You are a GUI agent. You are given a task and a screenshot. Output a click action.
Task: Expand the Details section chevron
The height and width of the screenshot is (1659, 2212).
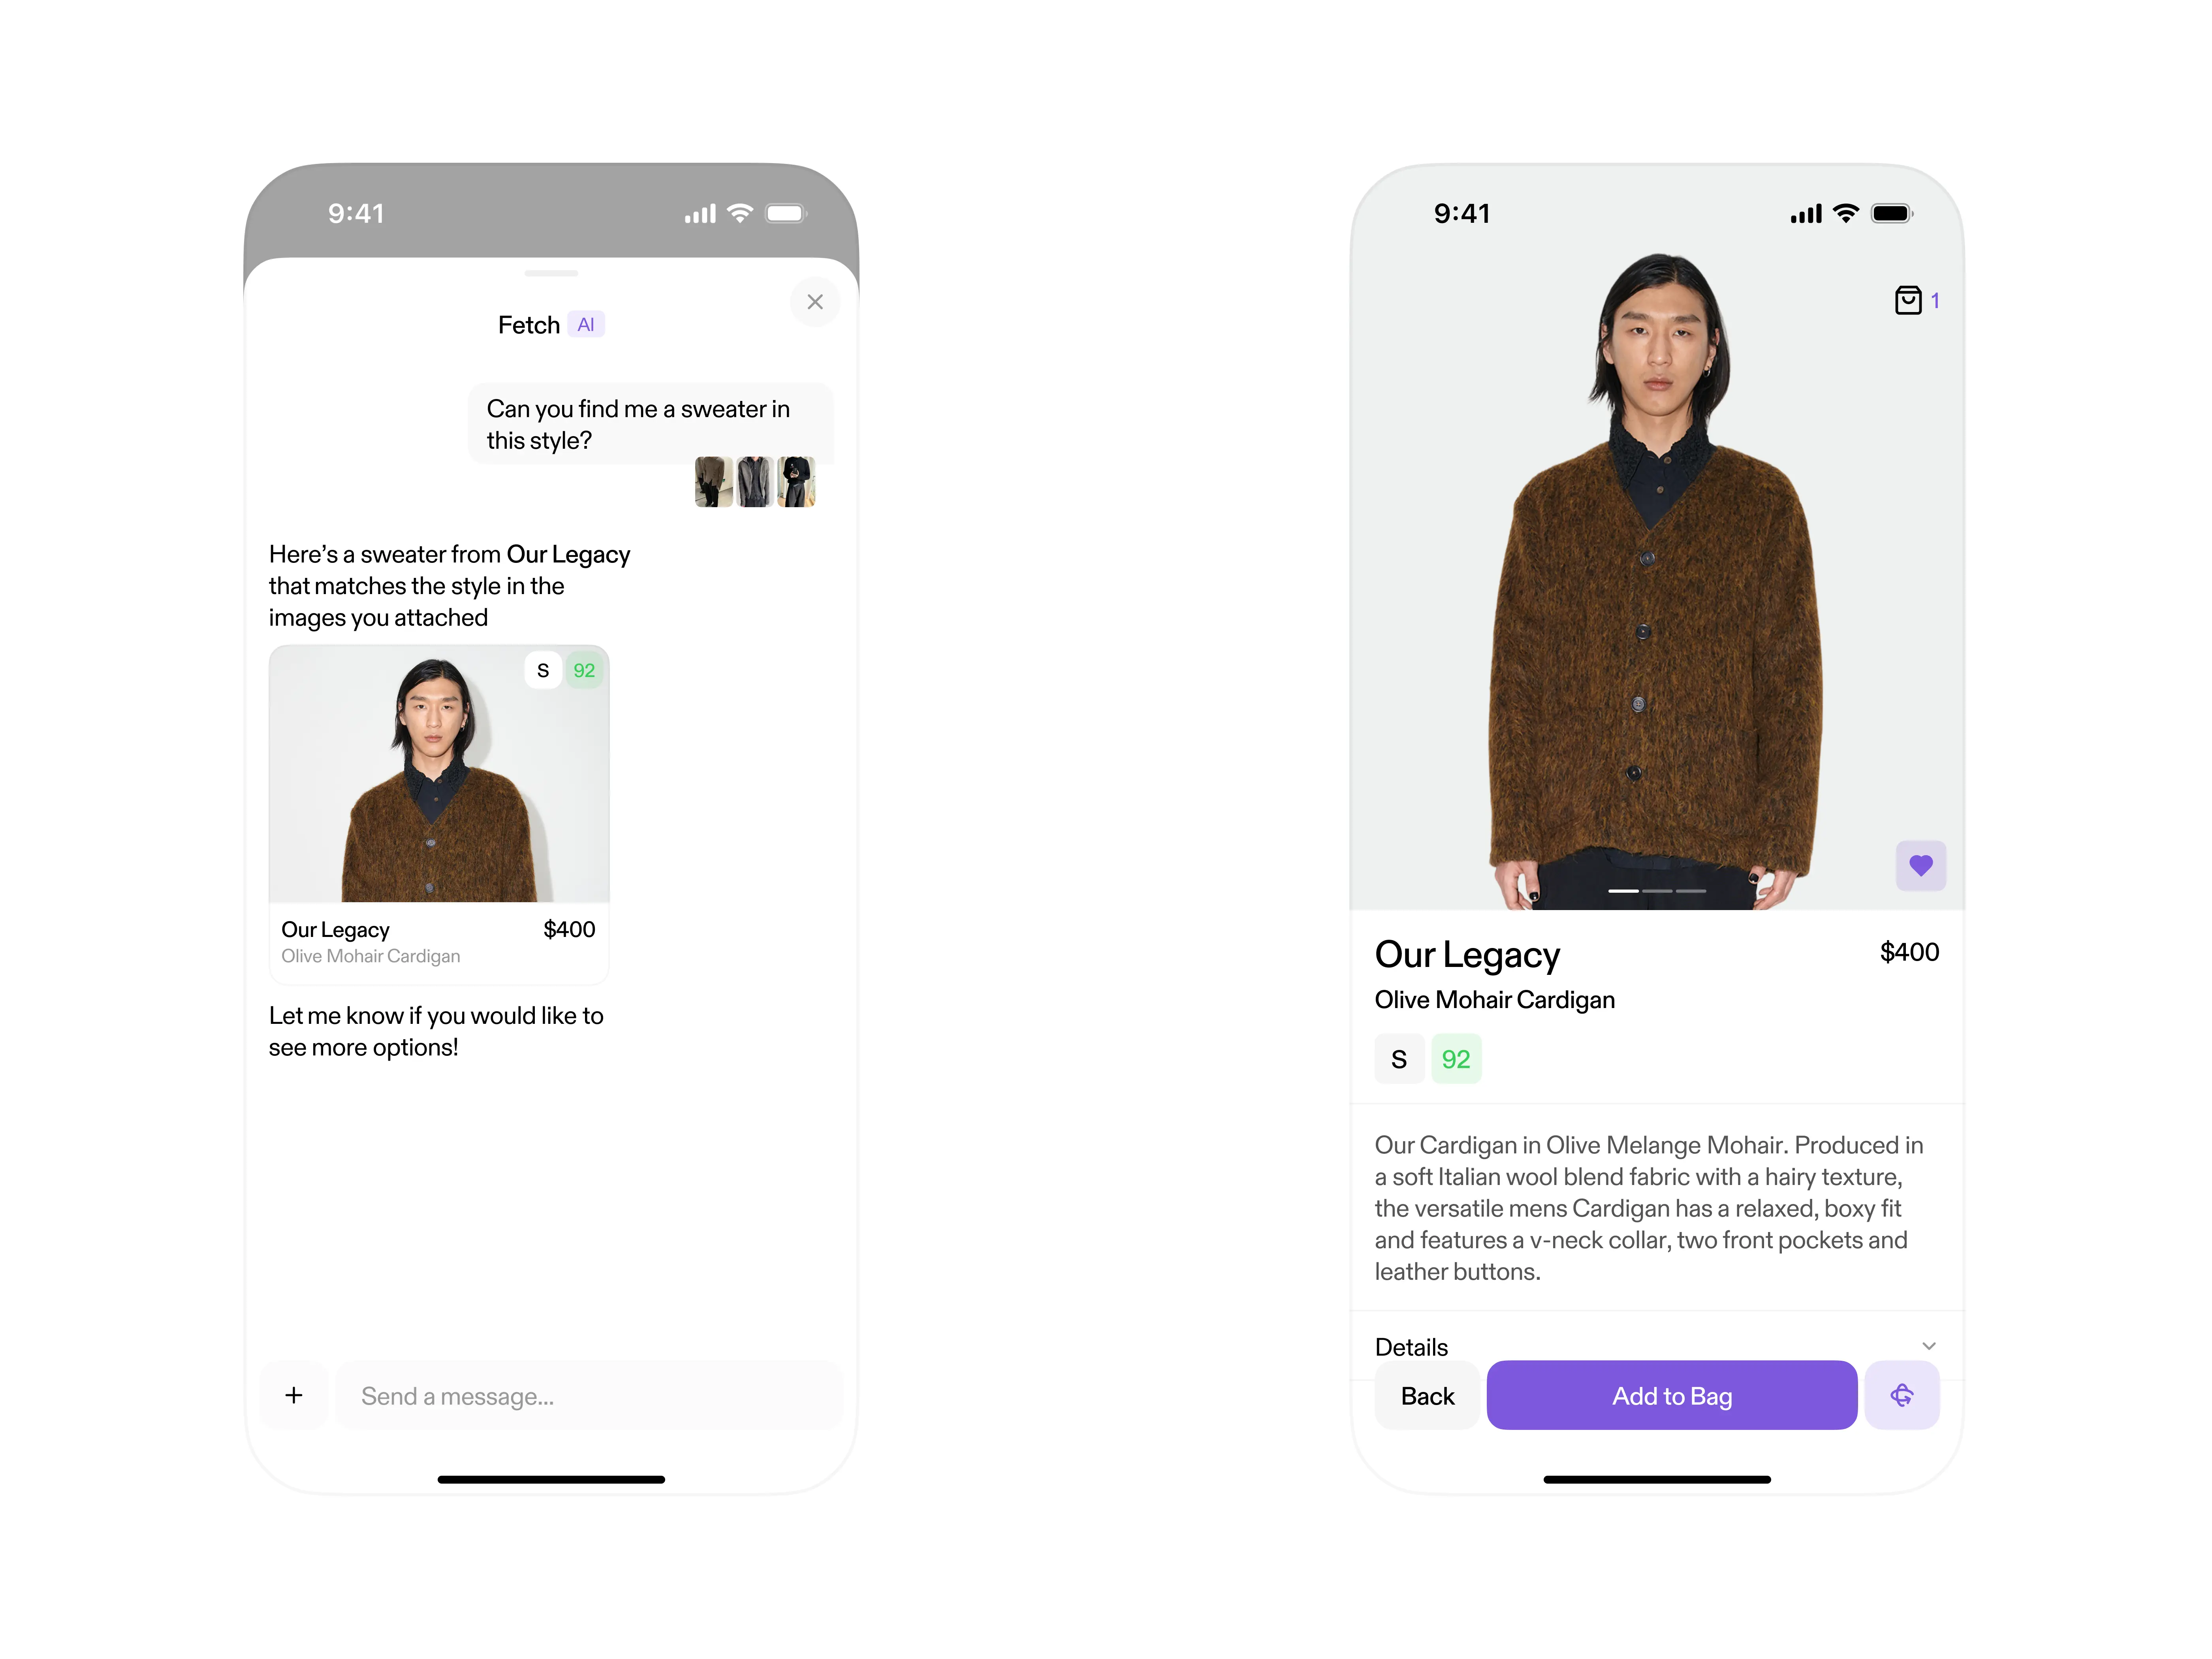point(1929,1346)
